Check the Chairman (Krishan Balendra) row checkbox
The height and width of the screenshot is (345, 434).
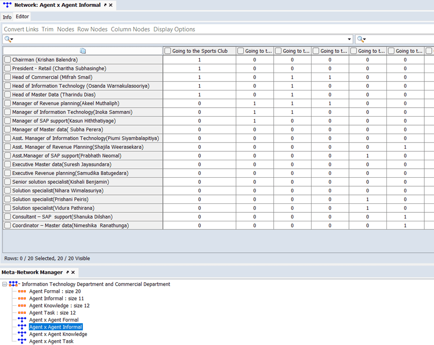pyautogui.click(x=8, y=60)
